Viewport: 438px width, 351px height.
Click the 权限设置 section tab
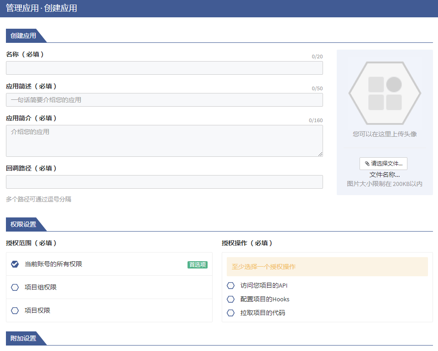point(23,224)
